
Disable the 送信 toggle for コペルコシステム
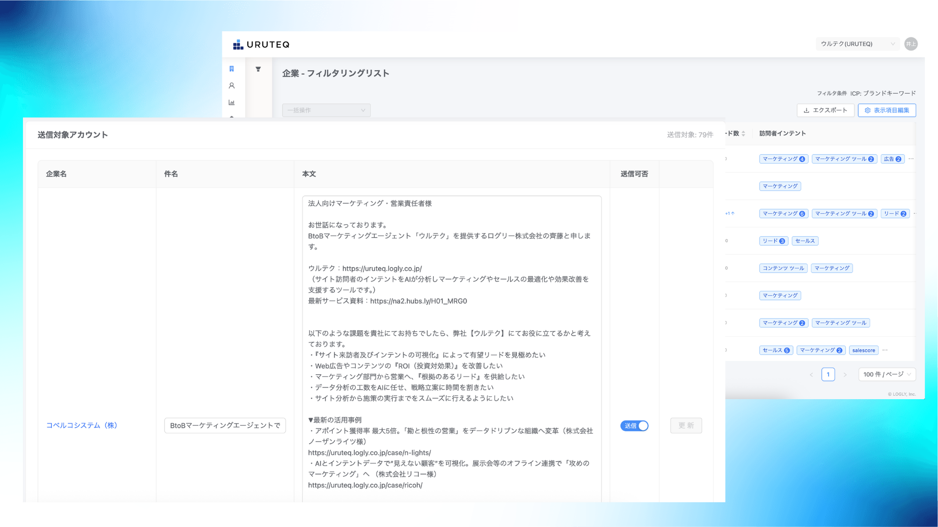634,426
